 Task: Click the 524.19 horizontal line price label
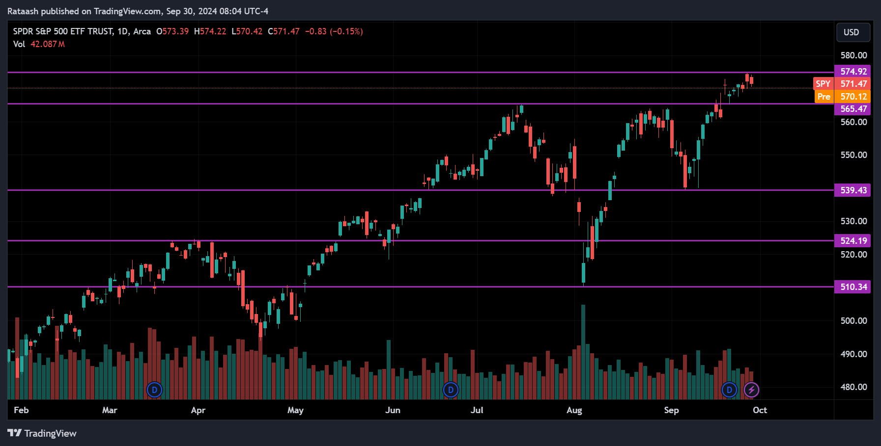click(853, 240)
